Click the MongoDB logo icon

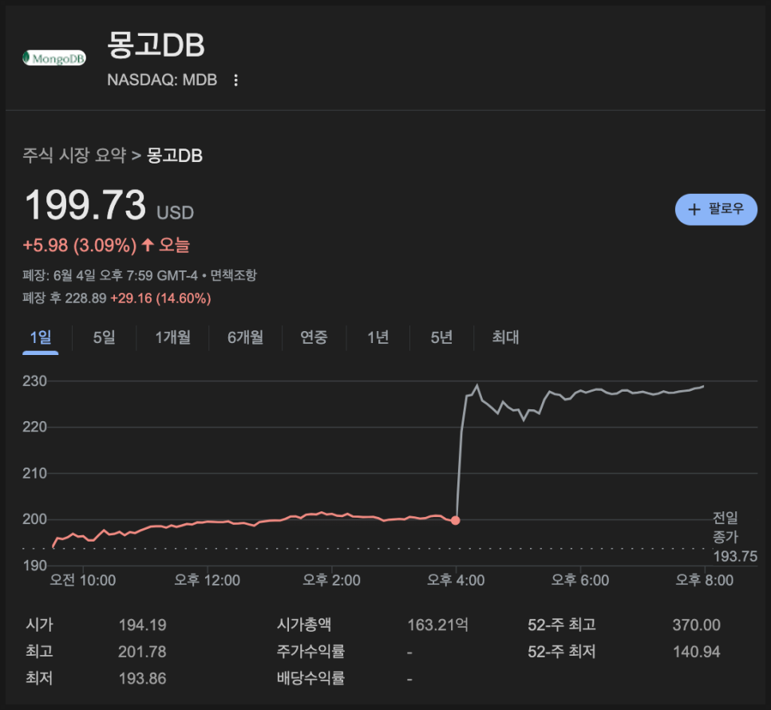pos(54,58)
